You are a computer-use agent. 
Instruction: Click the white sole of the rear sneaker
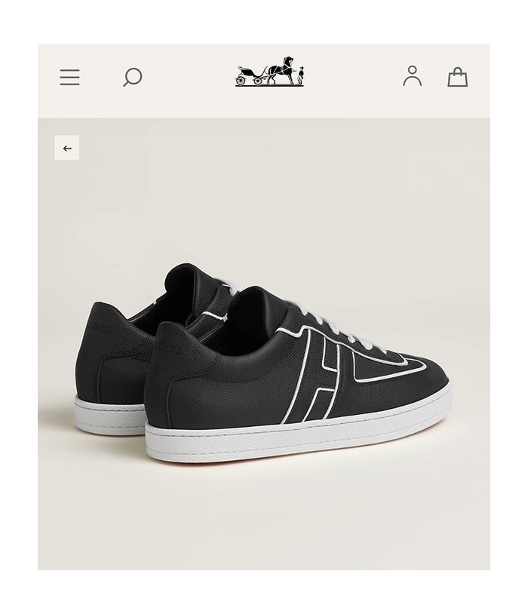[110, 417]
